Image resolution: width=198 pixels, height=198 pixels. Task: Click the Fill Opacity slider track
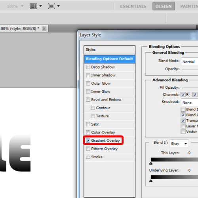[x=190, y=88]
